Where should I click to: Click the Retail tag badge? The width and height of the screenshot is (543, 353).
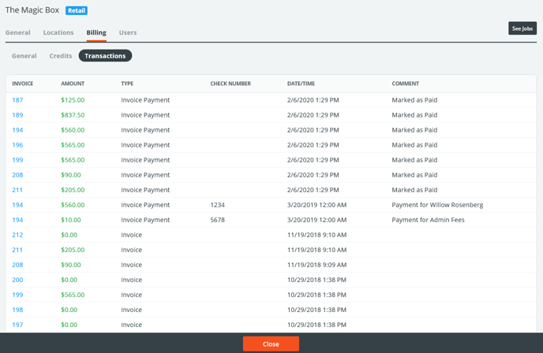point(77,11)
